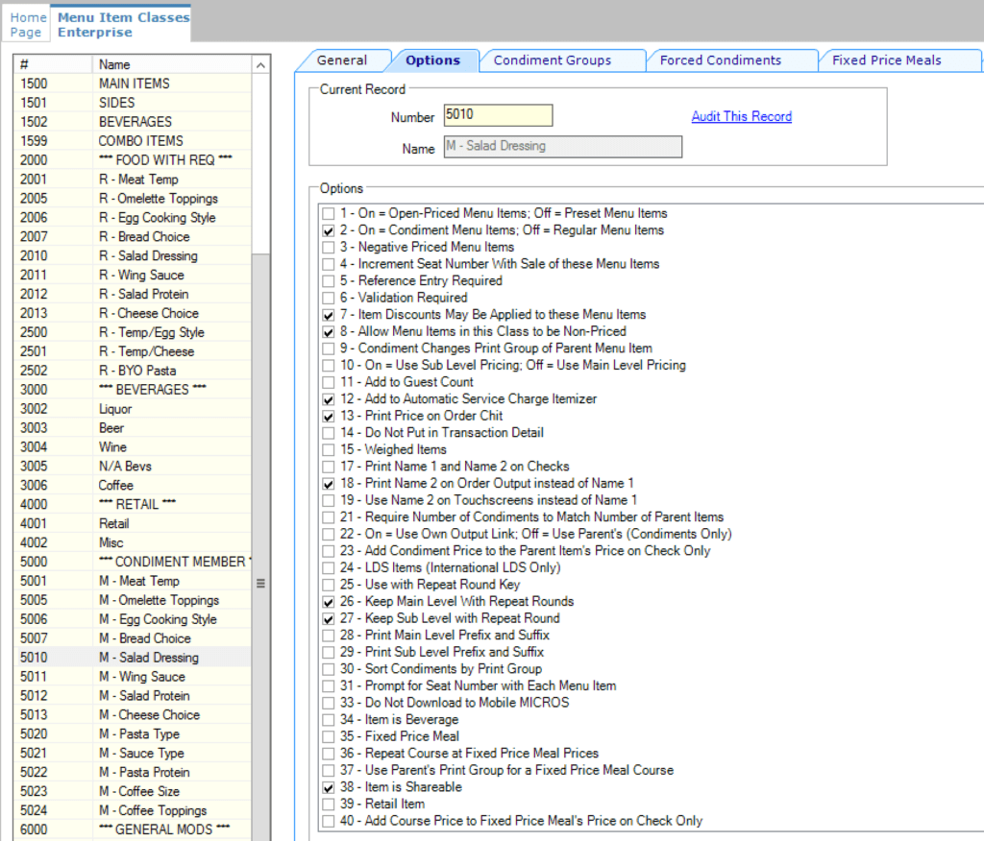Enable option 14 Do Not Put in Transaction Detail
This screenshot has height=841, width=984.
pyautogui.click(x=329, y=433)
